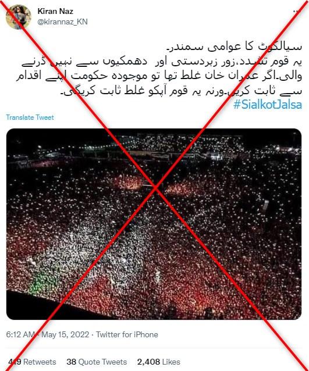Click the May 15, 2022 date
This screenshot has width=309, height=371.
click(x=65, y=334)
